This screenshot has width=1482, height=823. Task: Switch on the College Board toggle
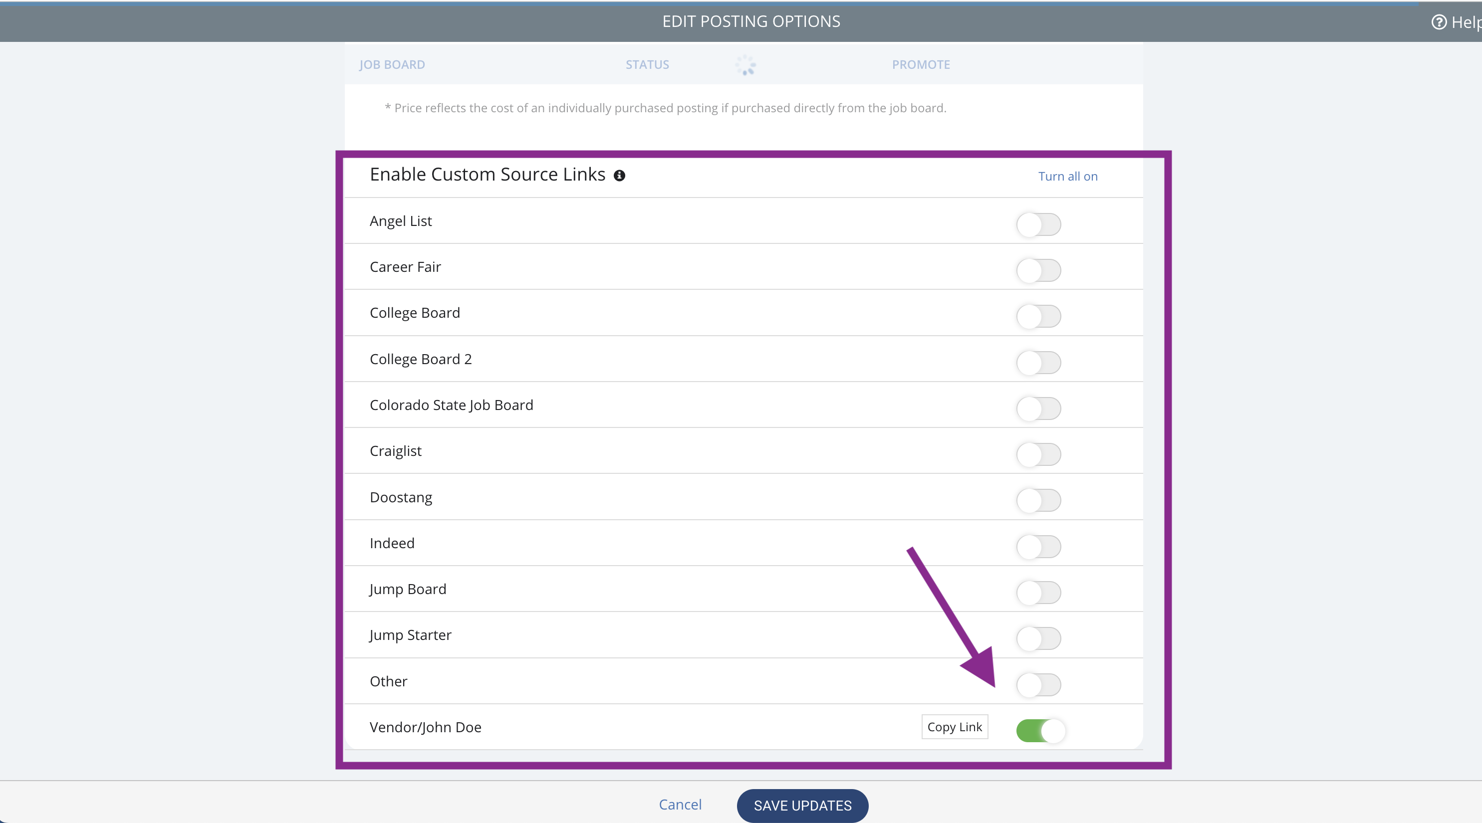click(x=1038, y=316)
